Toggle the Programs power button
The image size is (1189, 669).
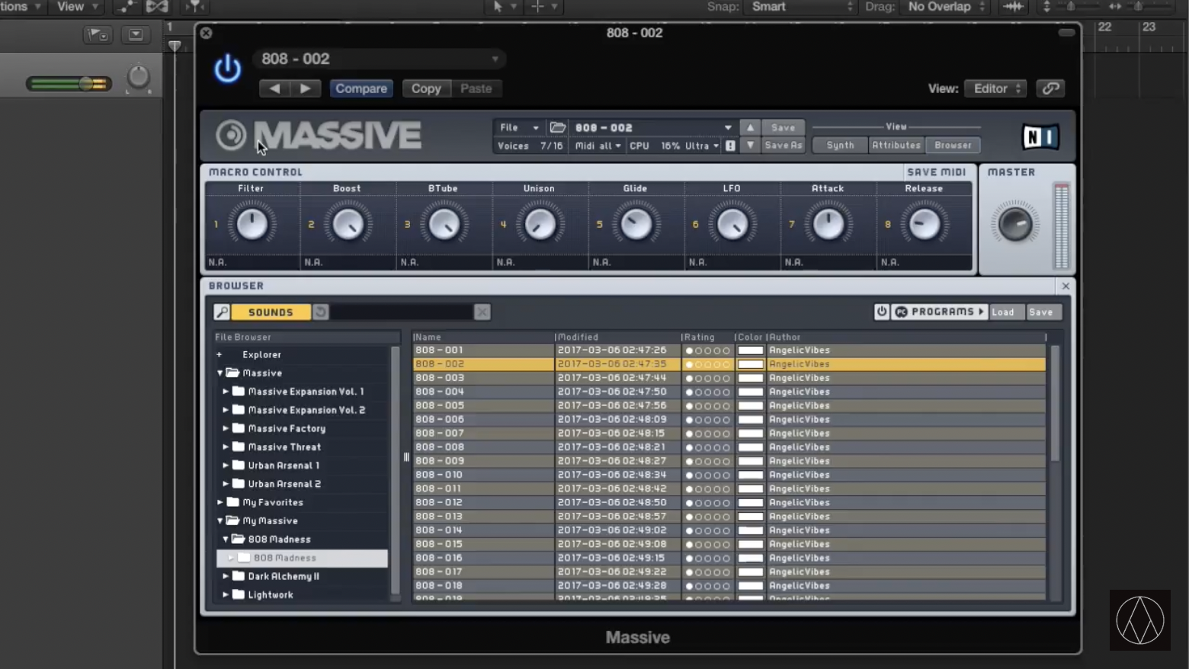tap(881, 312)
